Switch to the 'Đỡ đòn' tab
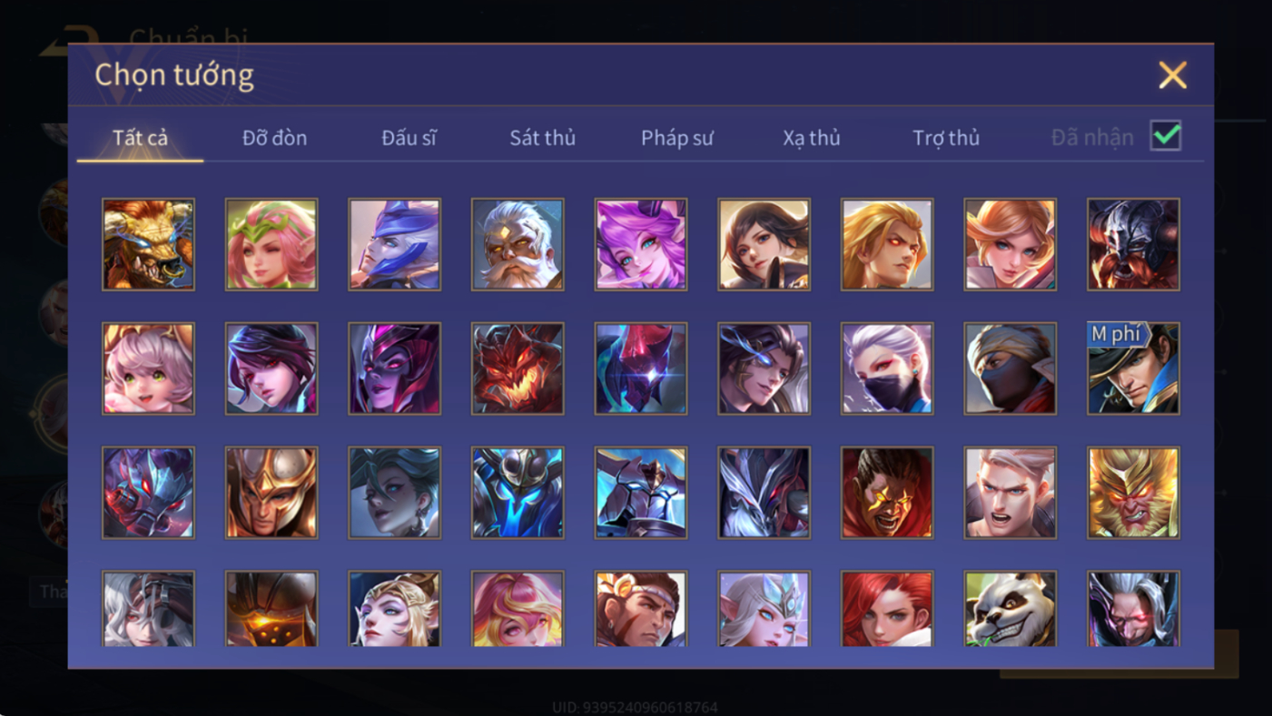Image resolution: width=1272 pixels, height=716 pixels. (x=274, y=138)
